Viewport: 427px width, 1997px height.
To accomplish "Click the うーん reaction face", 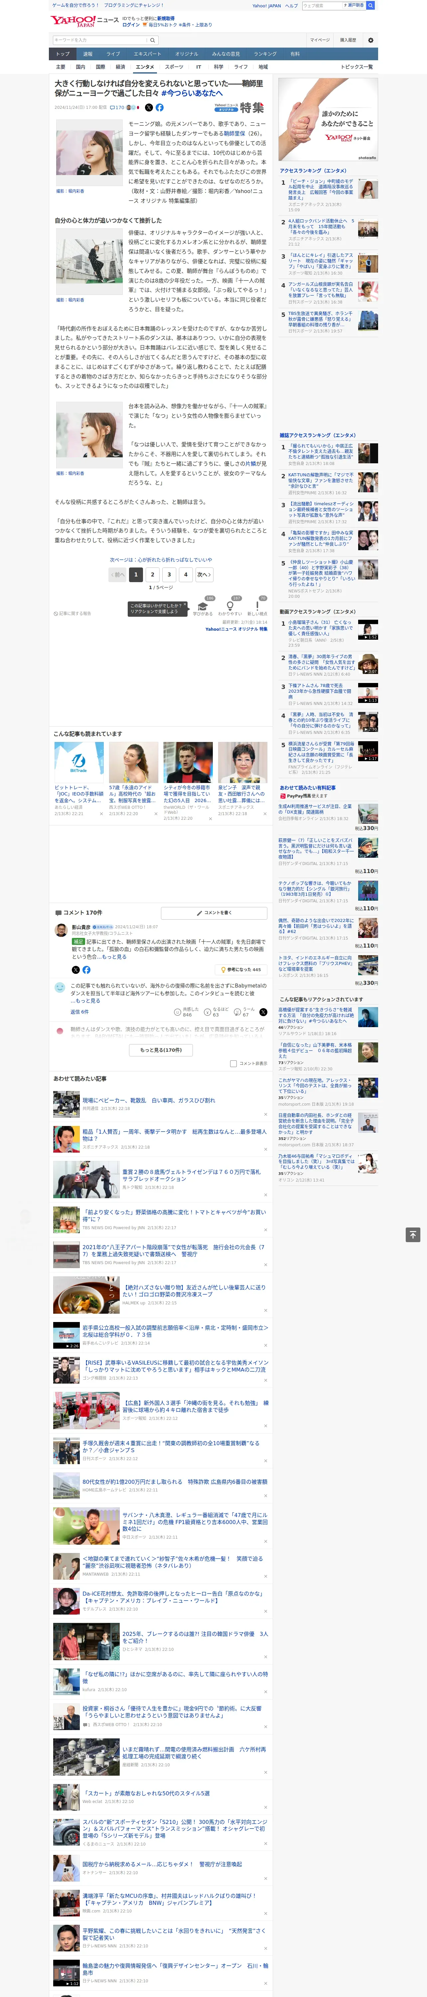I will (x=238, y=1012).
